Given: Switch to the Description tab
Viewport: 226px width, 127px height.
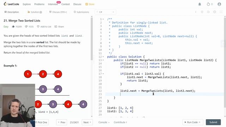Looking at the screenshot, I should click(x=12, y=12).
